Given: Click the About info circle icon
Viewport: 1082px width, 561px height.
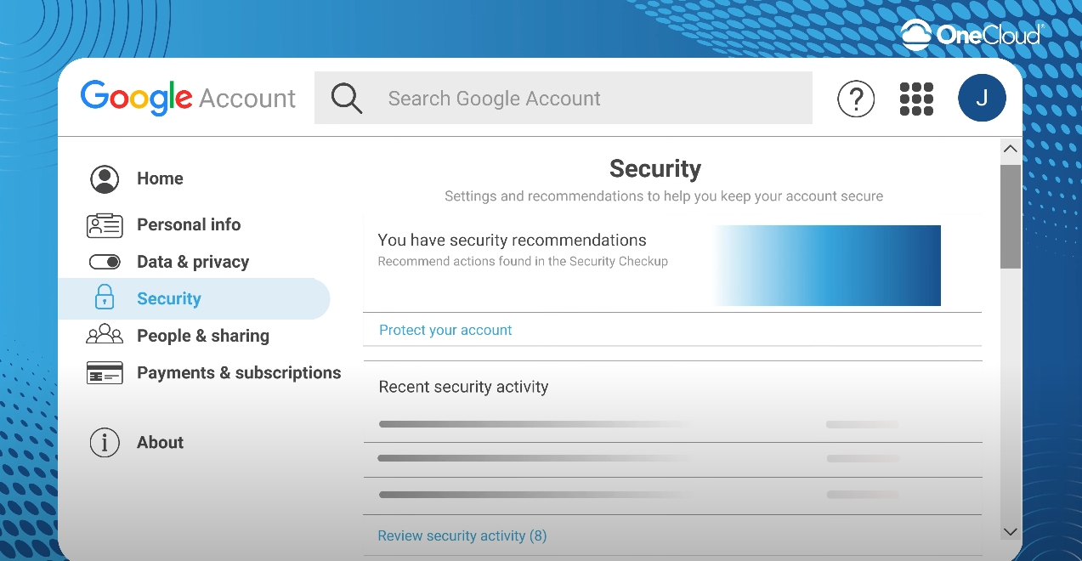Looking at the screenshot, I should (x=105, y=443).
